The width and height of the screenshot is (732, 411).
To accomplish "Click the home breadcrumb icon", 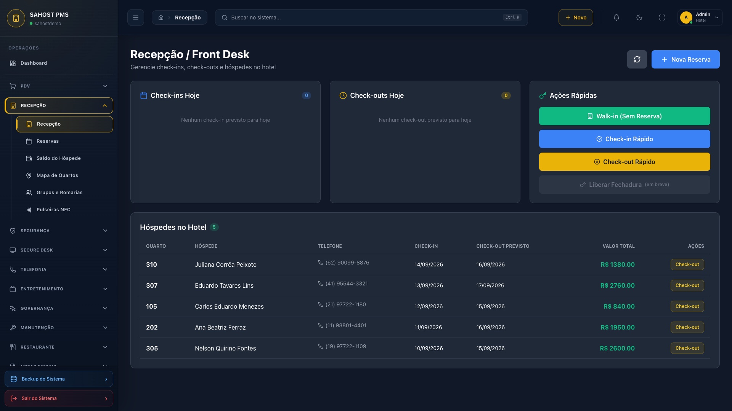I will point(161,18).
